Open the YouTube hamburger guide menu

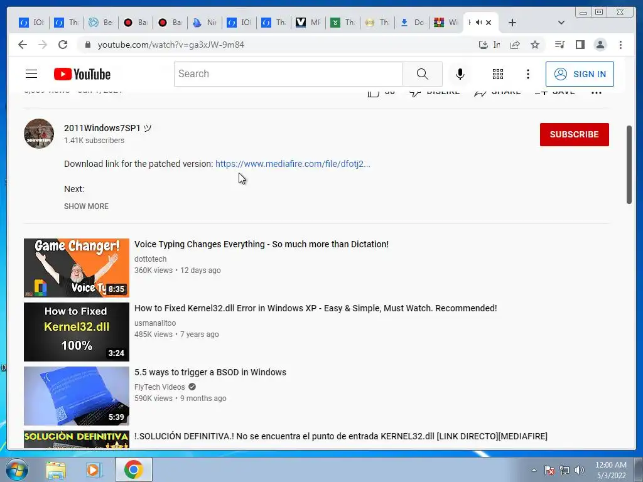click(31, 74)
